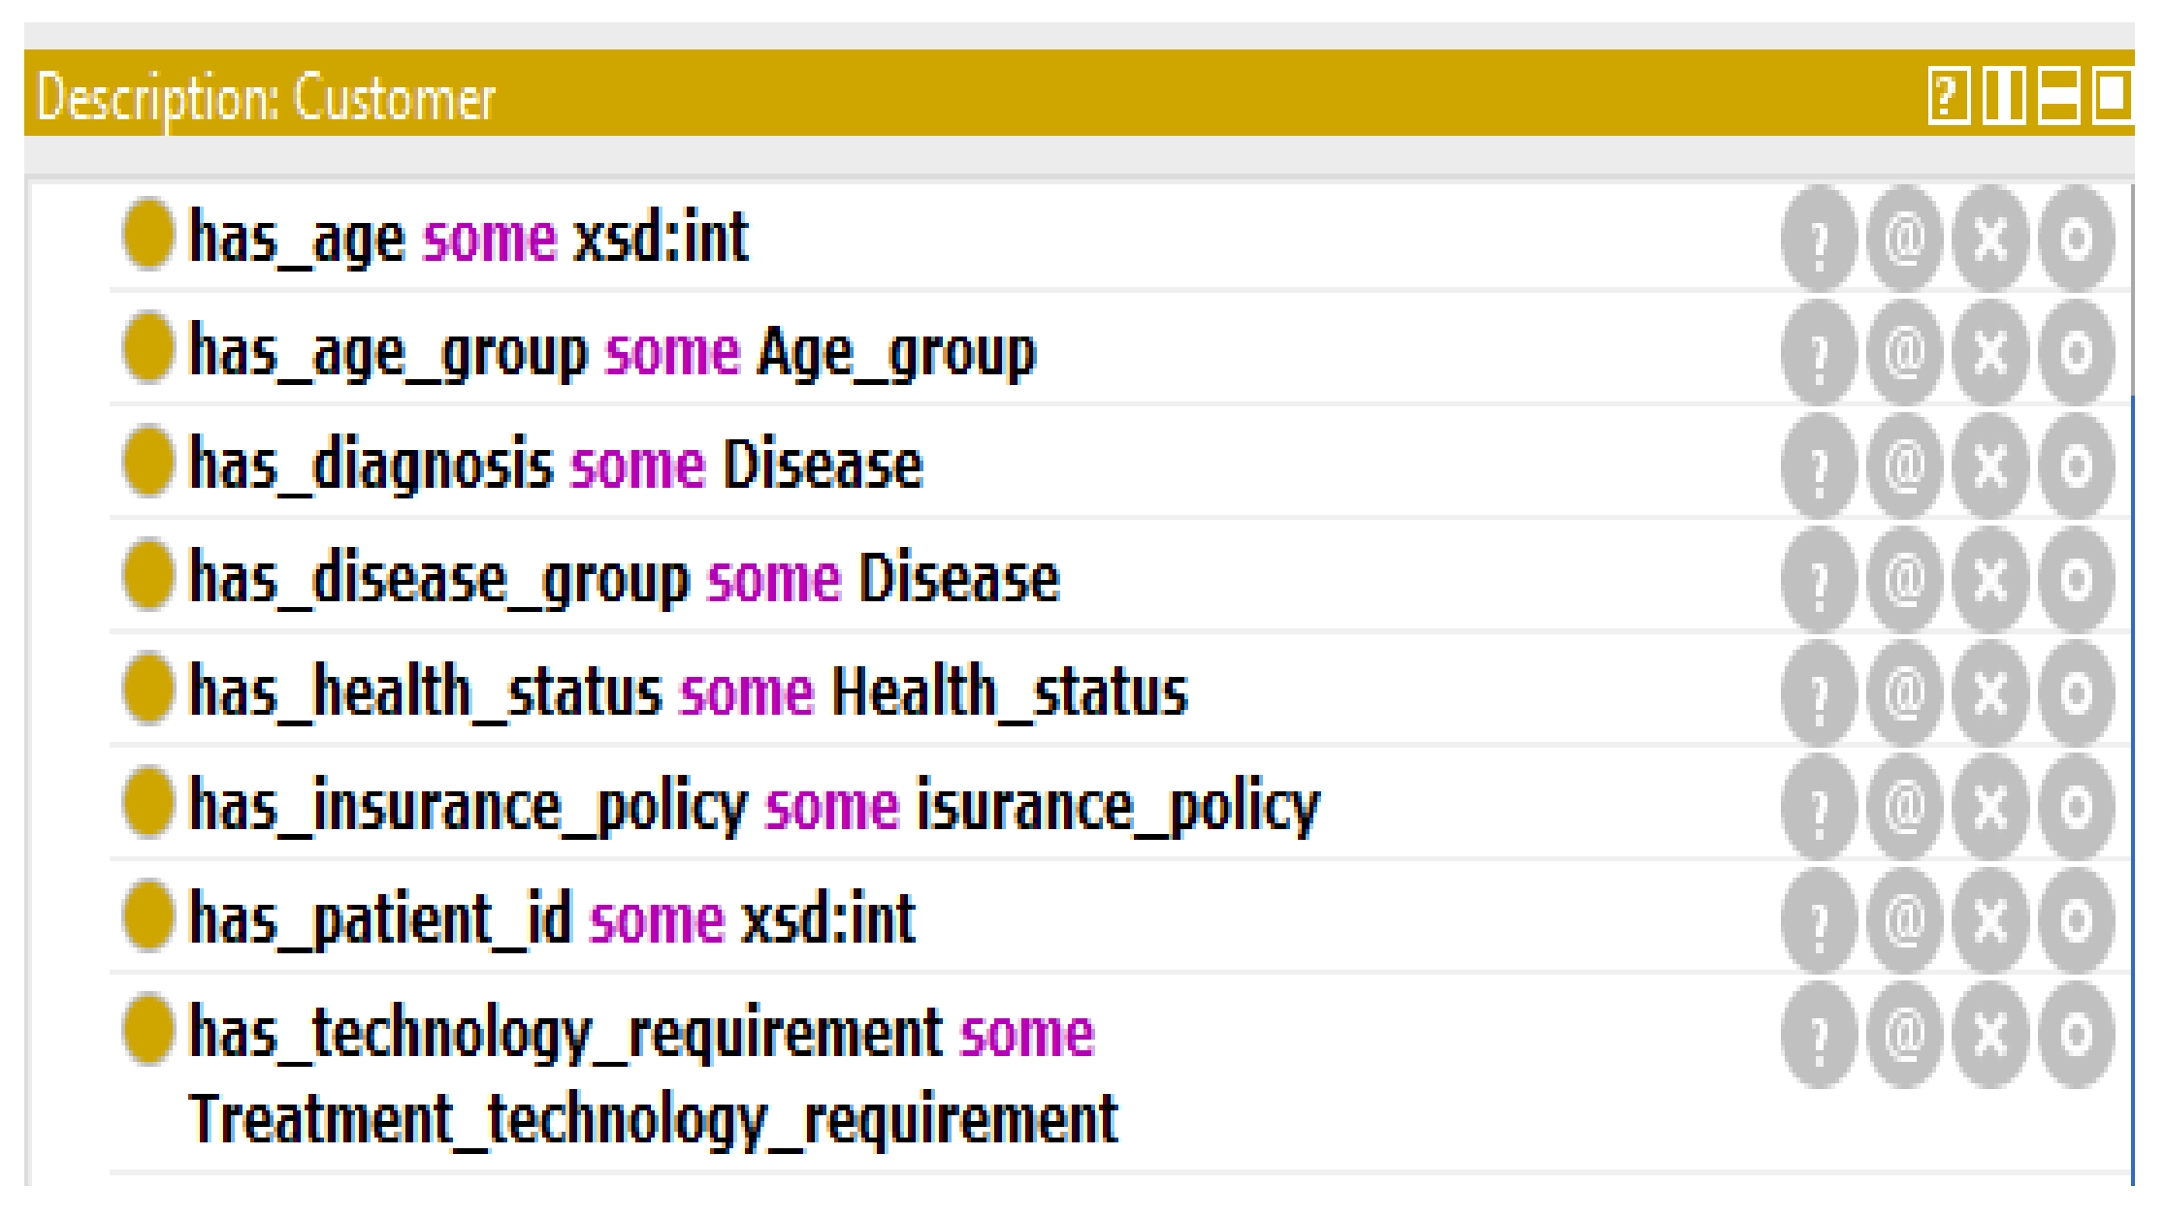Click the explain (?) icon for has_technology_requirement row
2165x1219 pixels.
point(1820,1034)
